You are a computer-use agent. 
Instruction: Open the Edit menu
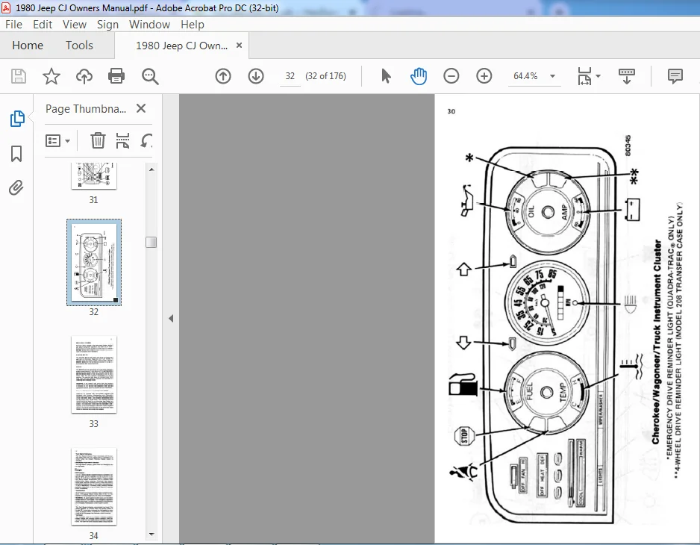(x=43, y=25)
